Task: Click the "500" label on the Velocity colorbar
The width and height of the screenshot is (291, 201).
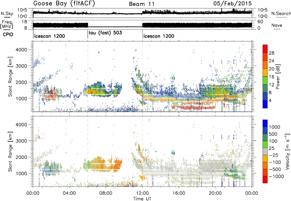Action: 273,134
